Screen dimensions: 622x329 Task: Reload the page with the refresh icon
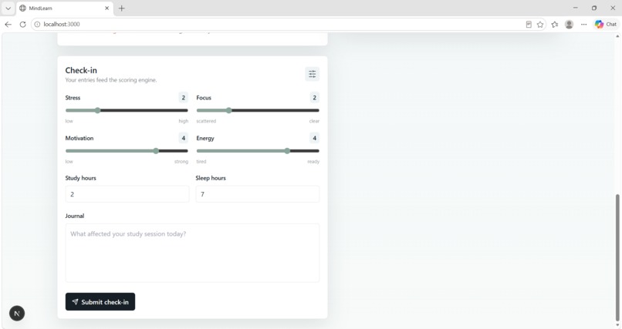22,24
